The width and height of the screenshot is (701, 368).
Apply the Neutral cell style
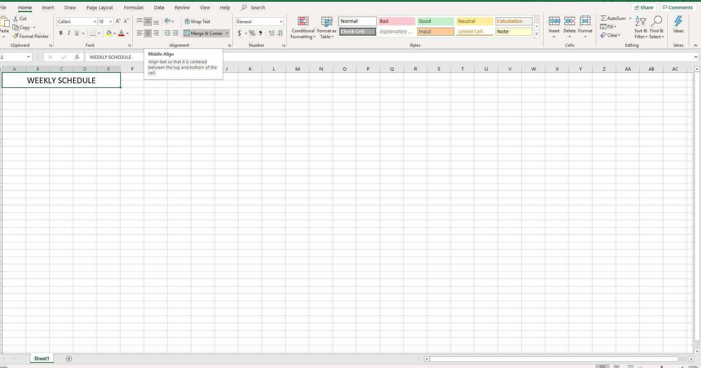(x=475, y=21)
